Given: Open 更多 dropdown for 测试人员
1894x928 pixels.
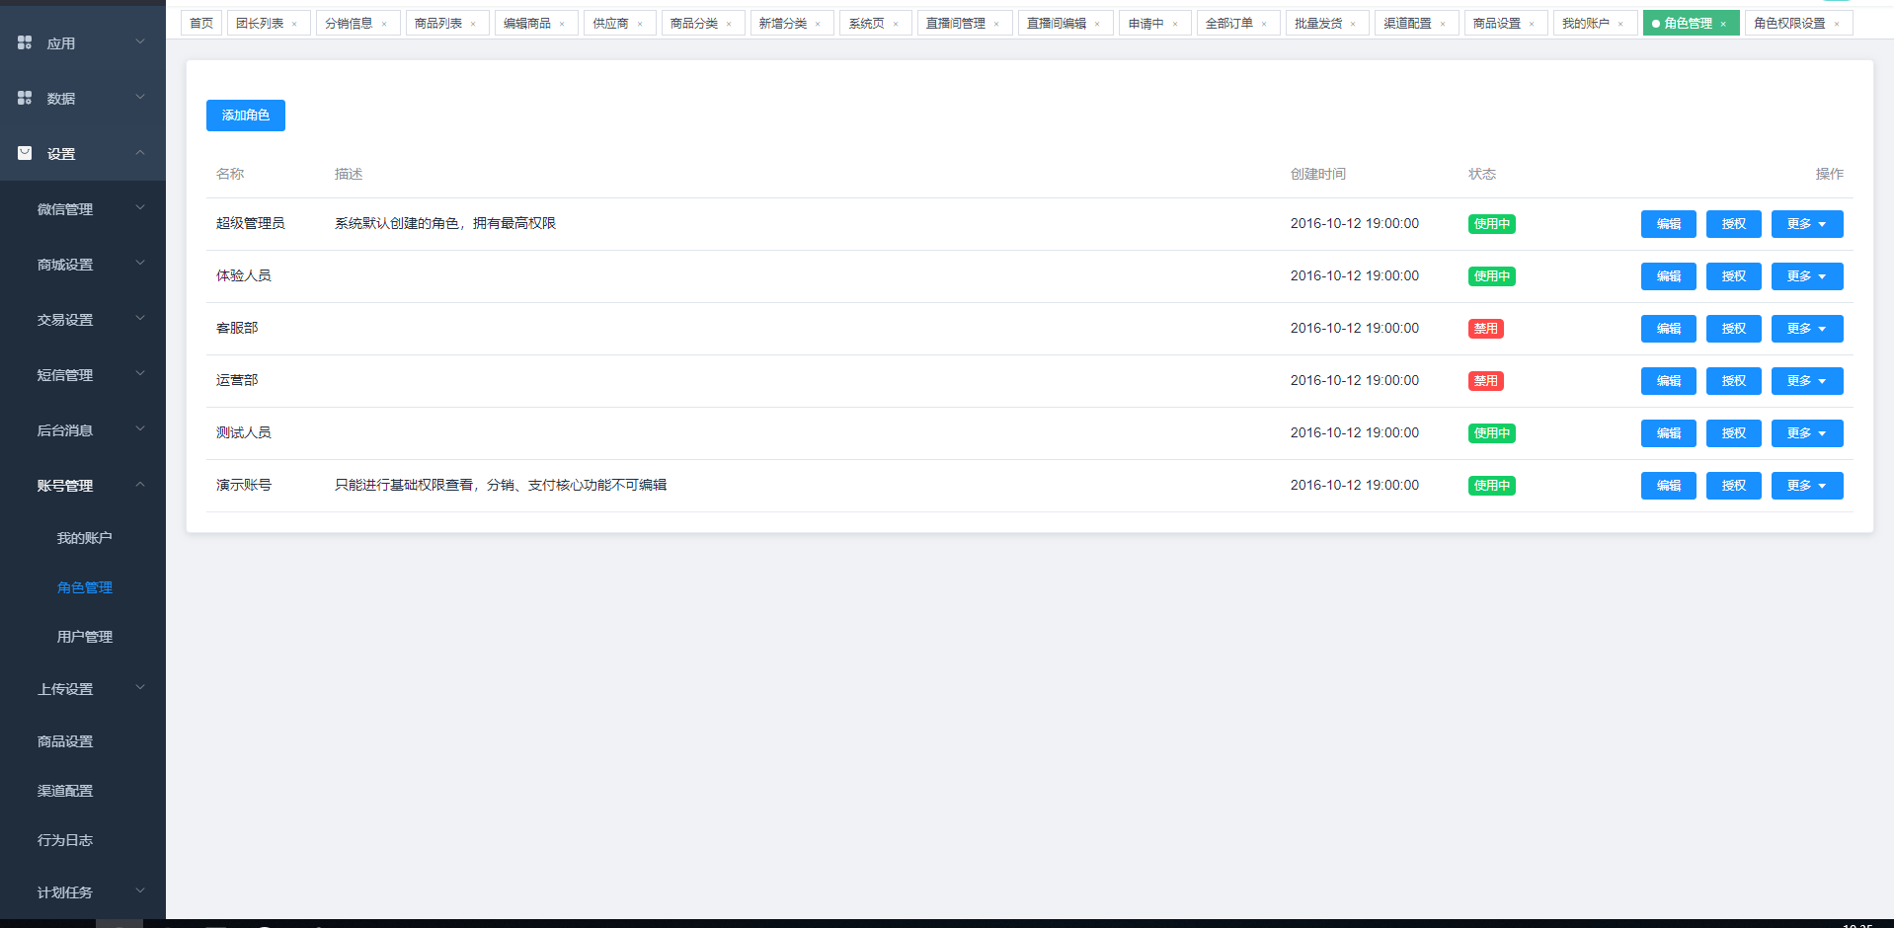Looking at the screenshot, I should pos(1806,433).
